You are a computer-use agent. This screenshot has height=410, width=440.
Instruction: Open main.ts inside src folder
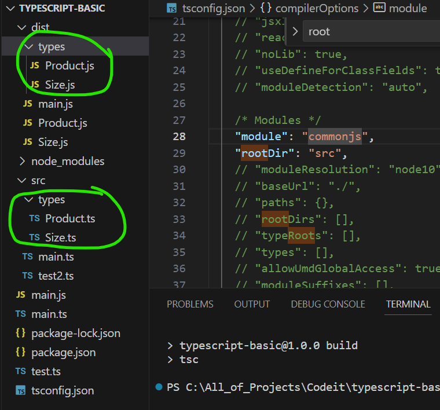click(56, 257)
